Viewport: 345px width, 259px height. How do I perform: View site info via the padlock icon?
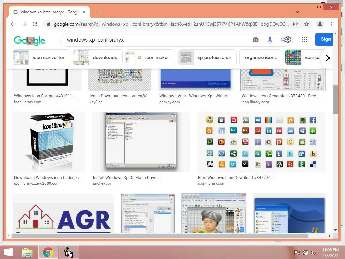pos(49,24)
